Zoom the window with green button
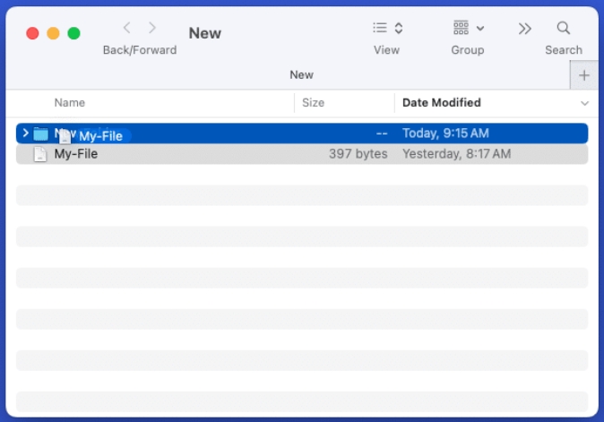Screen dimensions: 604x422 pos(73,33)
